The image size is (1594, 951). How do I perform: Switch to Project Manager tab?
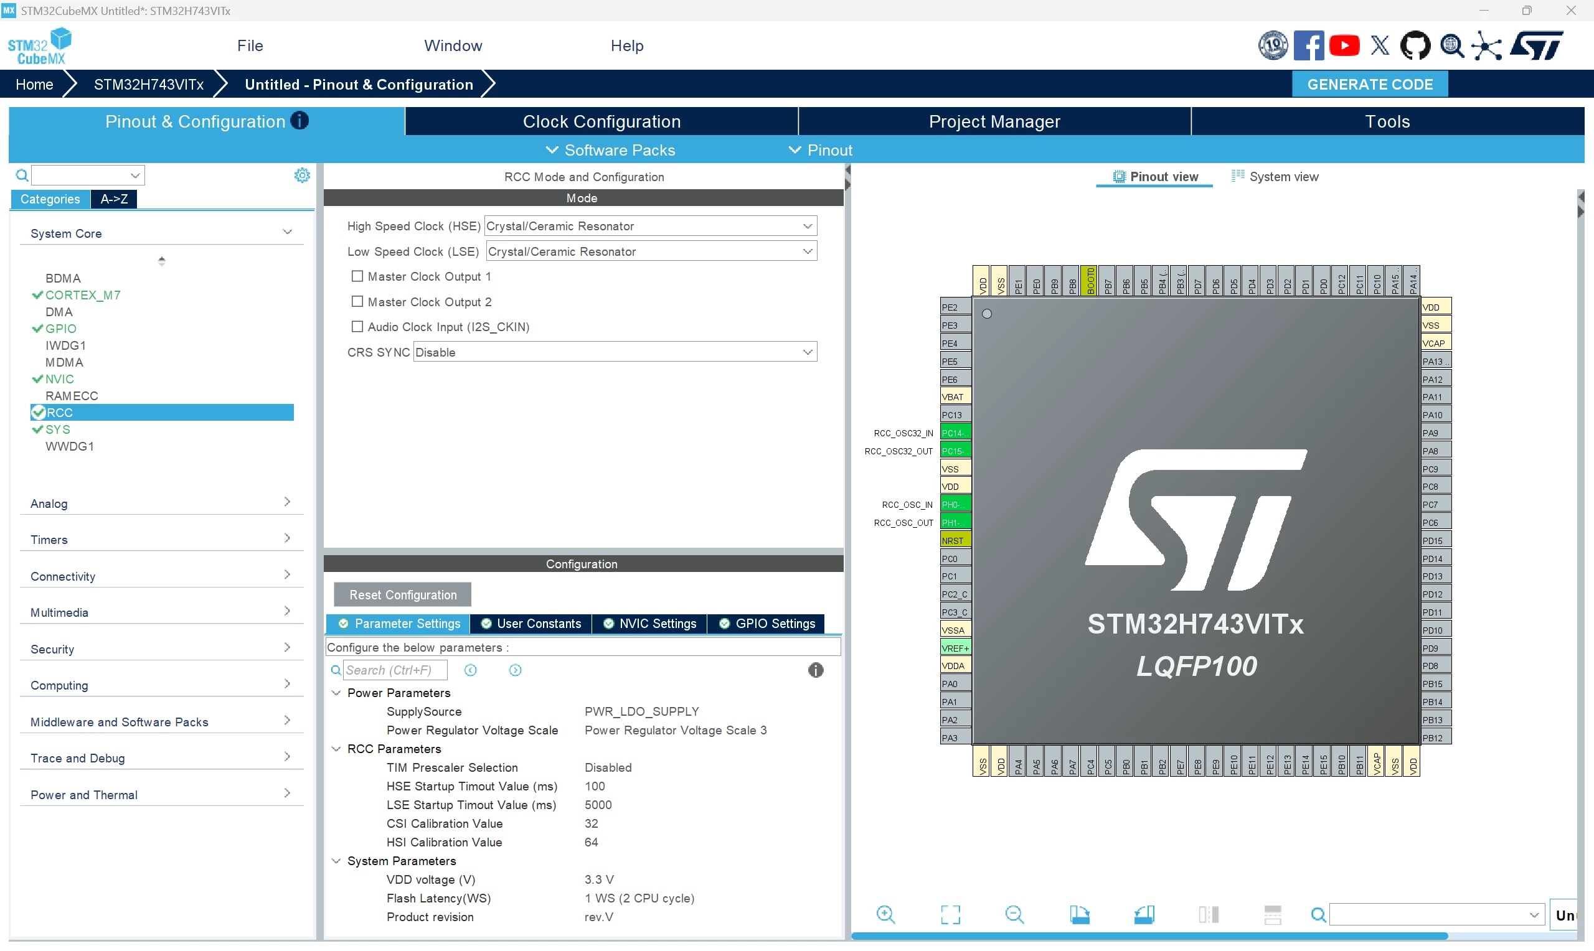tap(995, 121)
